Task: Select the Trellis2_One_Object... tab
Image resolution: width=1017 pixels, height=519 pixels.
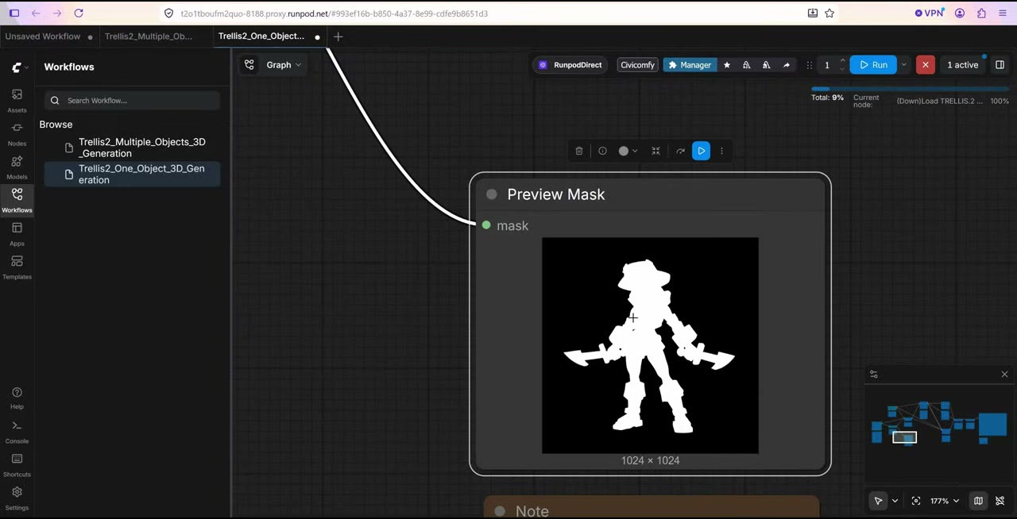Action: [269, 37]
